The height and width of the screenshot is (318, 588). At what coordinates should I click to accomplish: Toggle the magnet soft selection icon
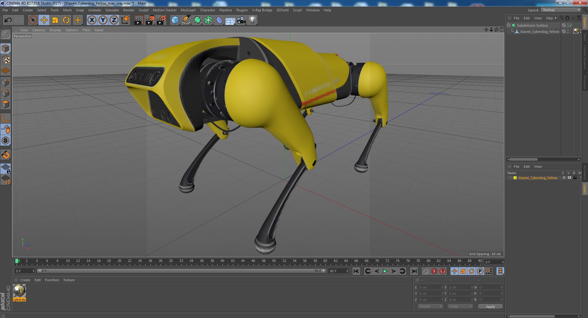click(6, 155)
